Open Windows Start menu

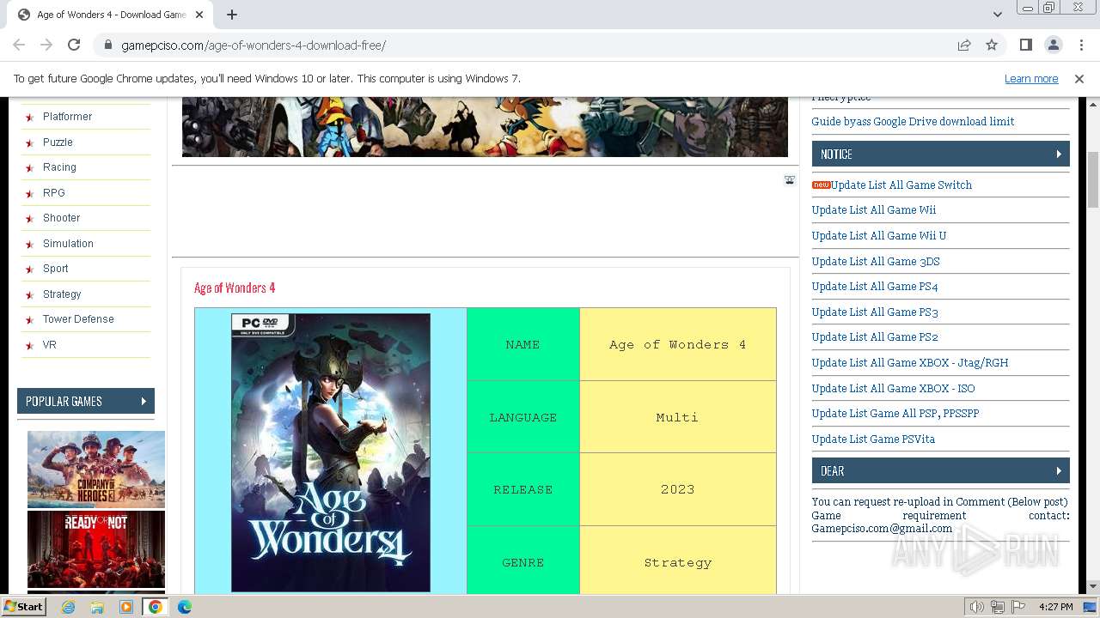(23, 606)
